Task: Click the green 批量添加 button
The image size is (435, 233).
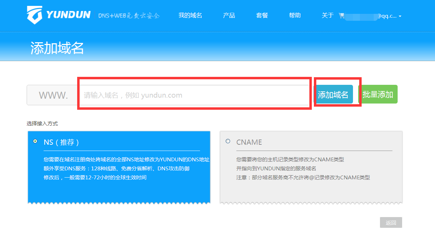Action: click(378, 95)
